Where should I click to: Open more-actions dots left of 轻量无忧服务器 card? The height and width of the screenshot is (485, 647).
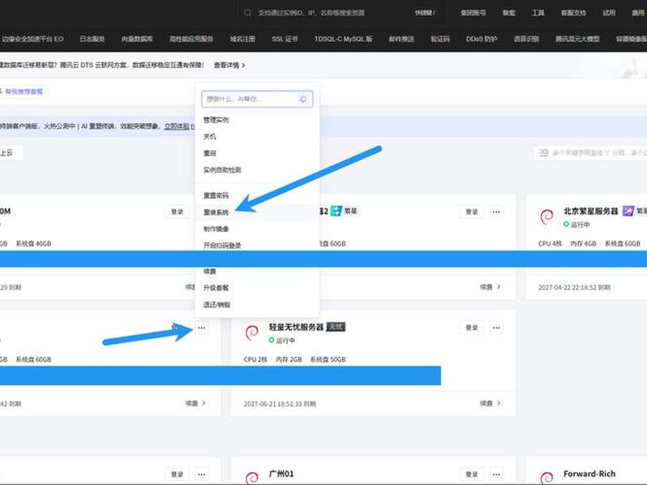coord(201,328)
